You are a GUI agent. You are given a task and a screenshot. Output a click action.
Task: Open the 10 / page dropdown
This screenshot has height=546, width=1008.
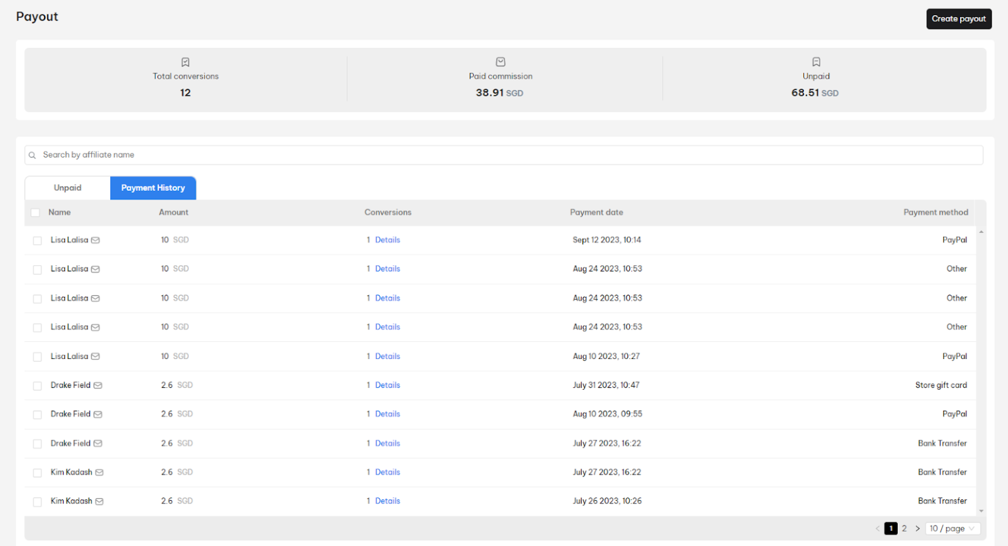[952, 528]
